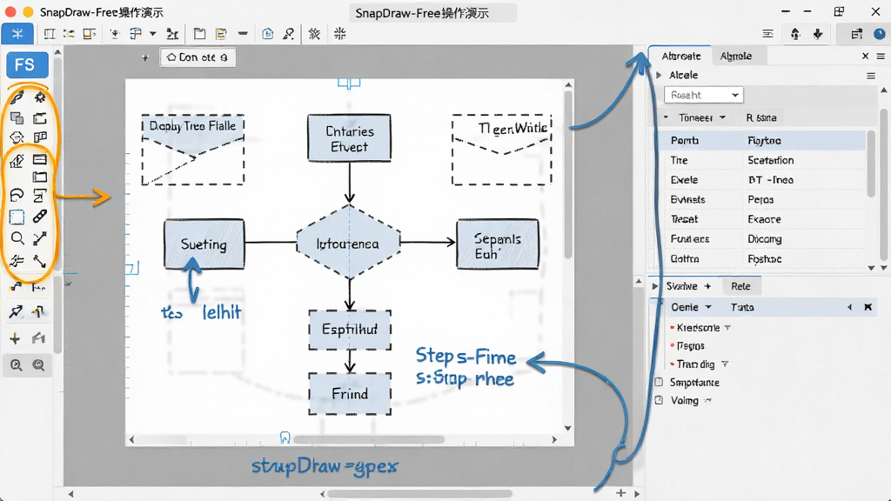Select the double-headed diagonal arrow line tool
This screenshot has height=501, width=891.
click(x=40, y=238)
